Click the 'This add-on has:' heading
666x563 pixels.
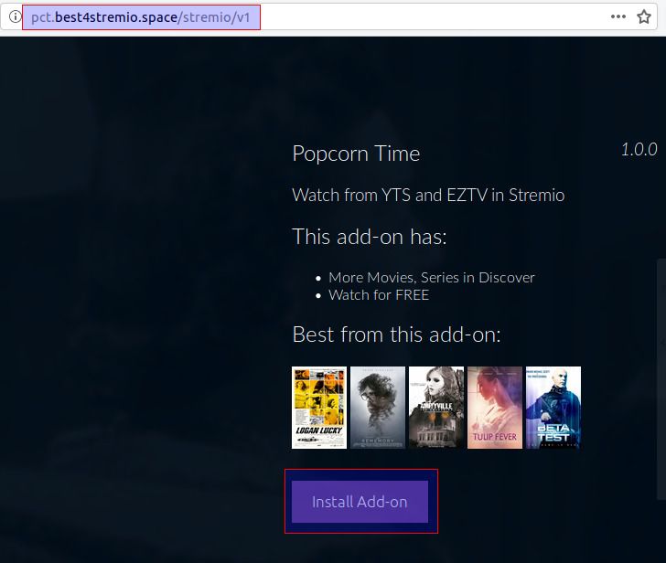370,237
